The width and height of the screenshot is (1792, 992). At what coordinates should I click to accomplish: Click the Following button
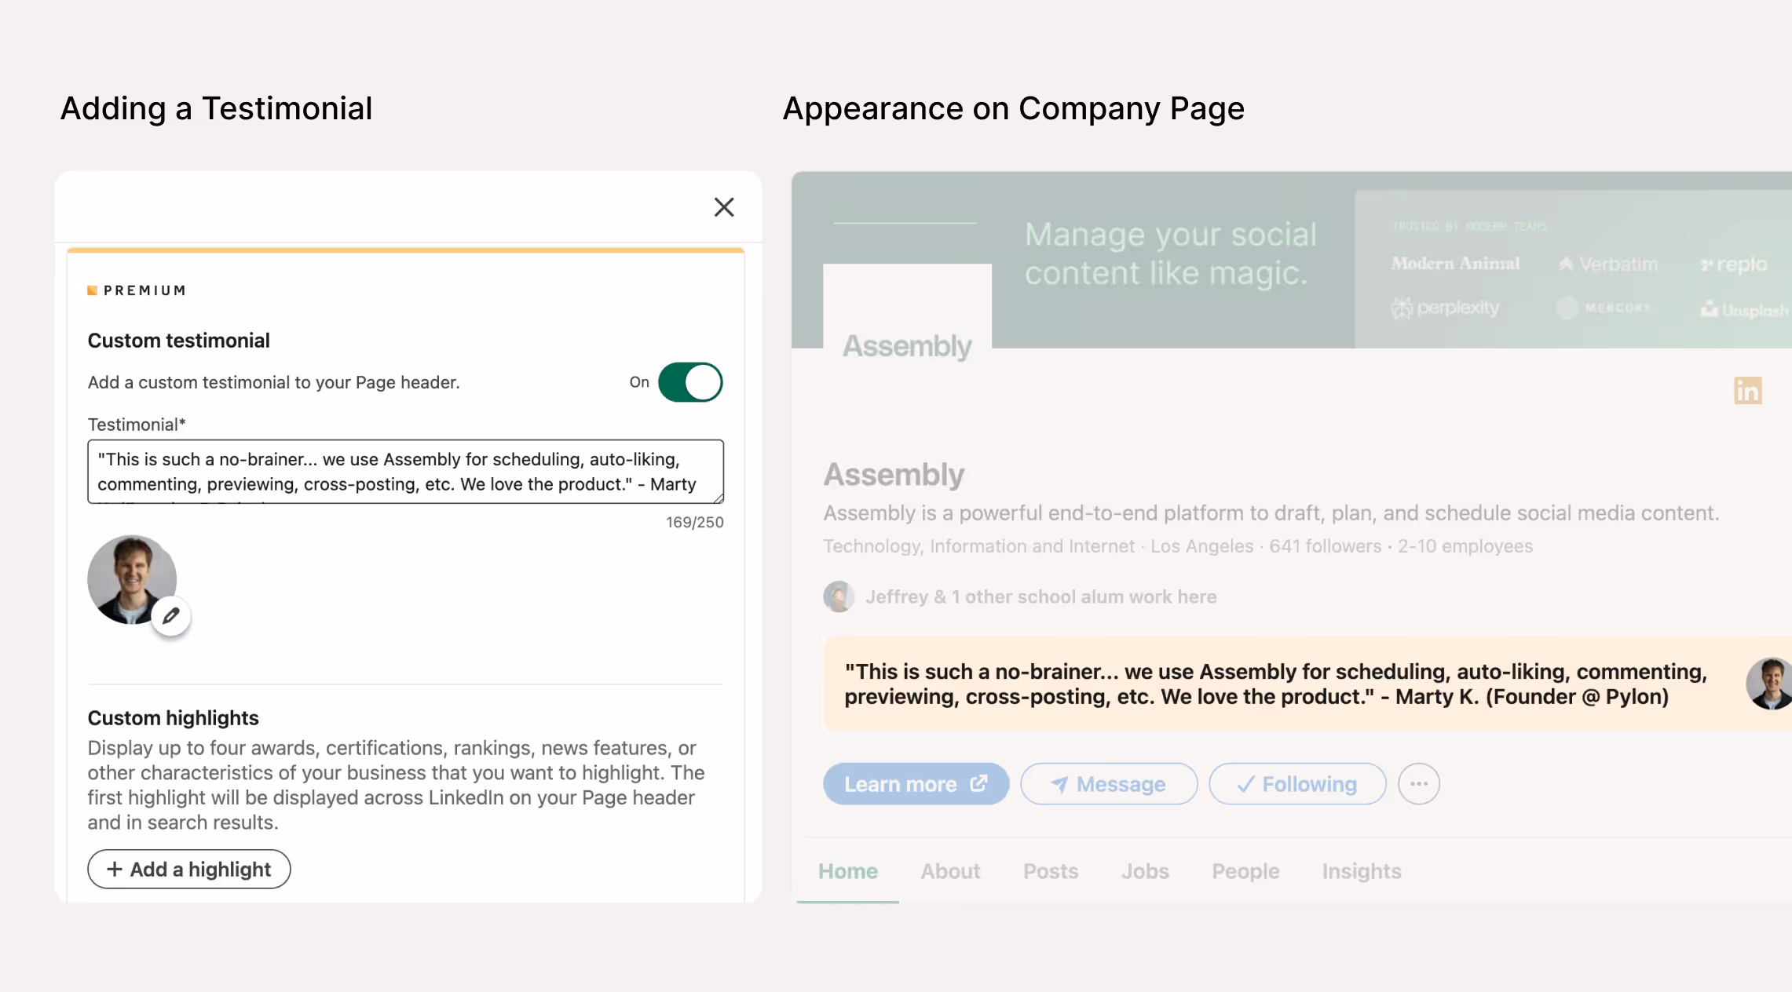(1296, 783)
